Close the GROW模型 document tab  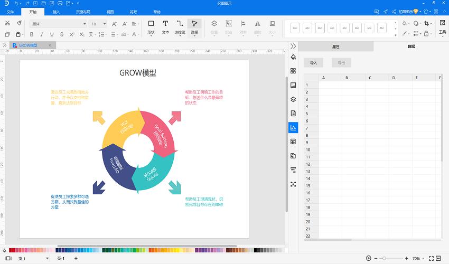point(50,45)
